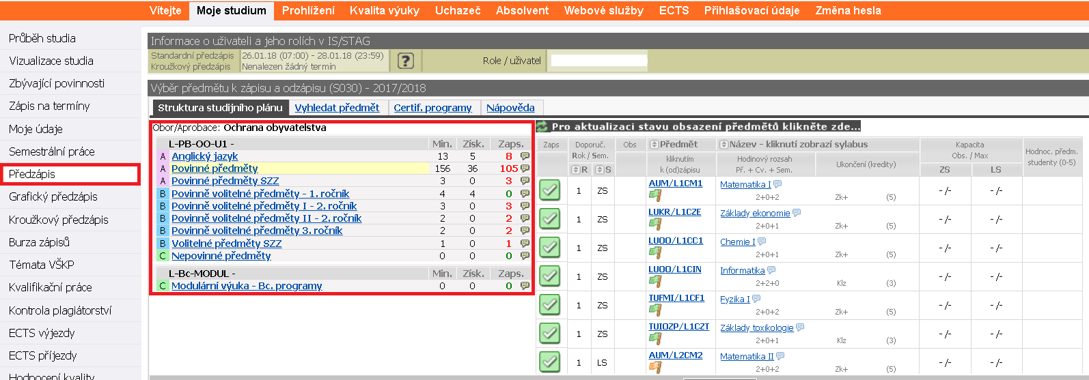Toggle enrollment checkbox for Matematika I
Screen dimensions: 1089x380
pyautogui.click(x=550, y=190)
